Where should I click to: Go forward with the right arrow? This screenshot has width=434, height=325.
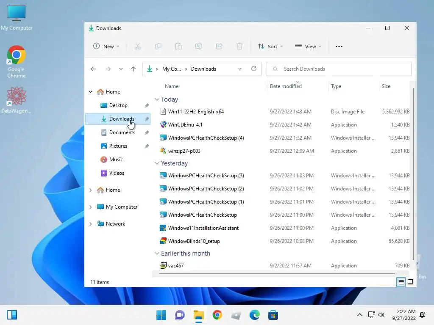[x=108, y=69]
